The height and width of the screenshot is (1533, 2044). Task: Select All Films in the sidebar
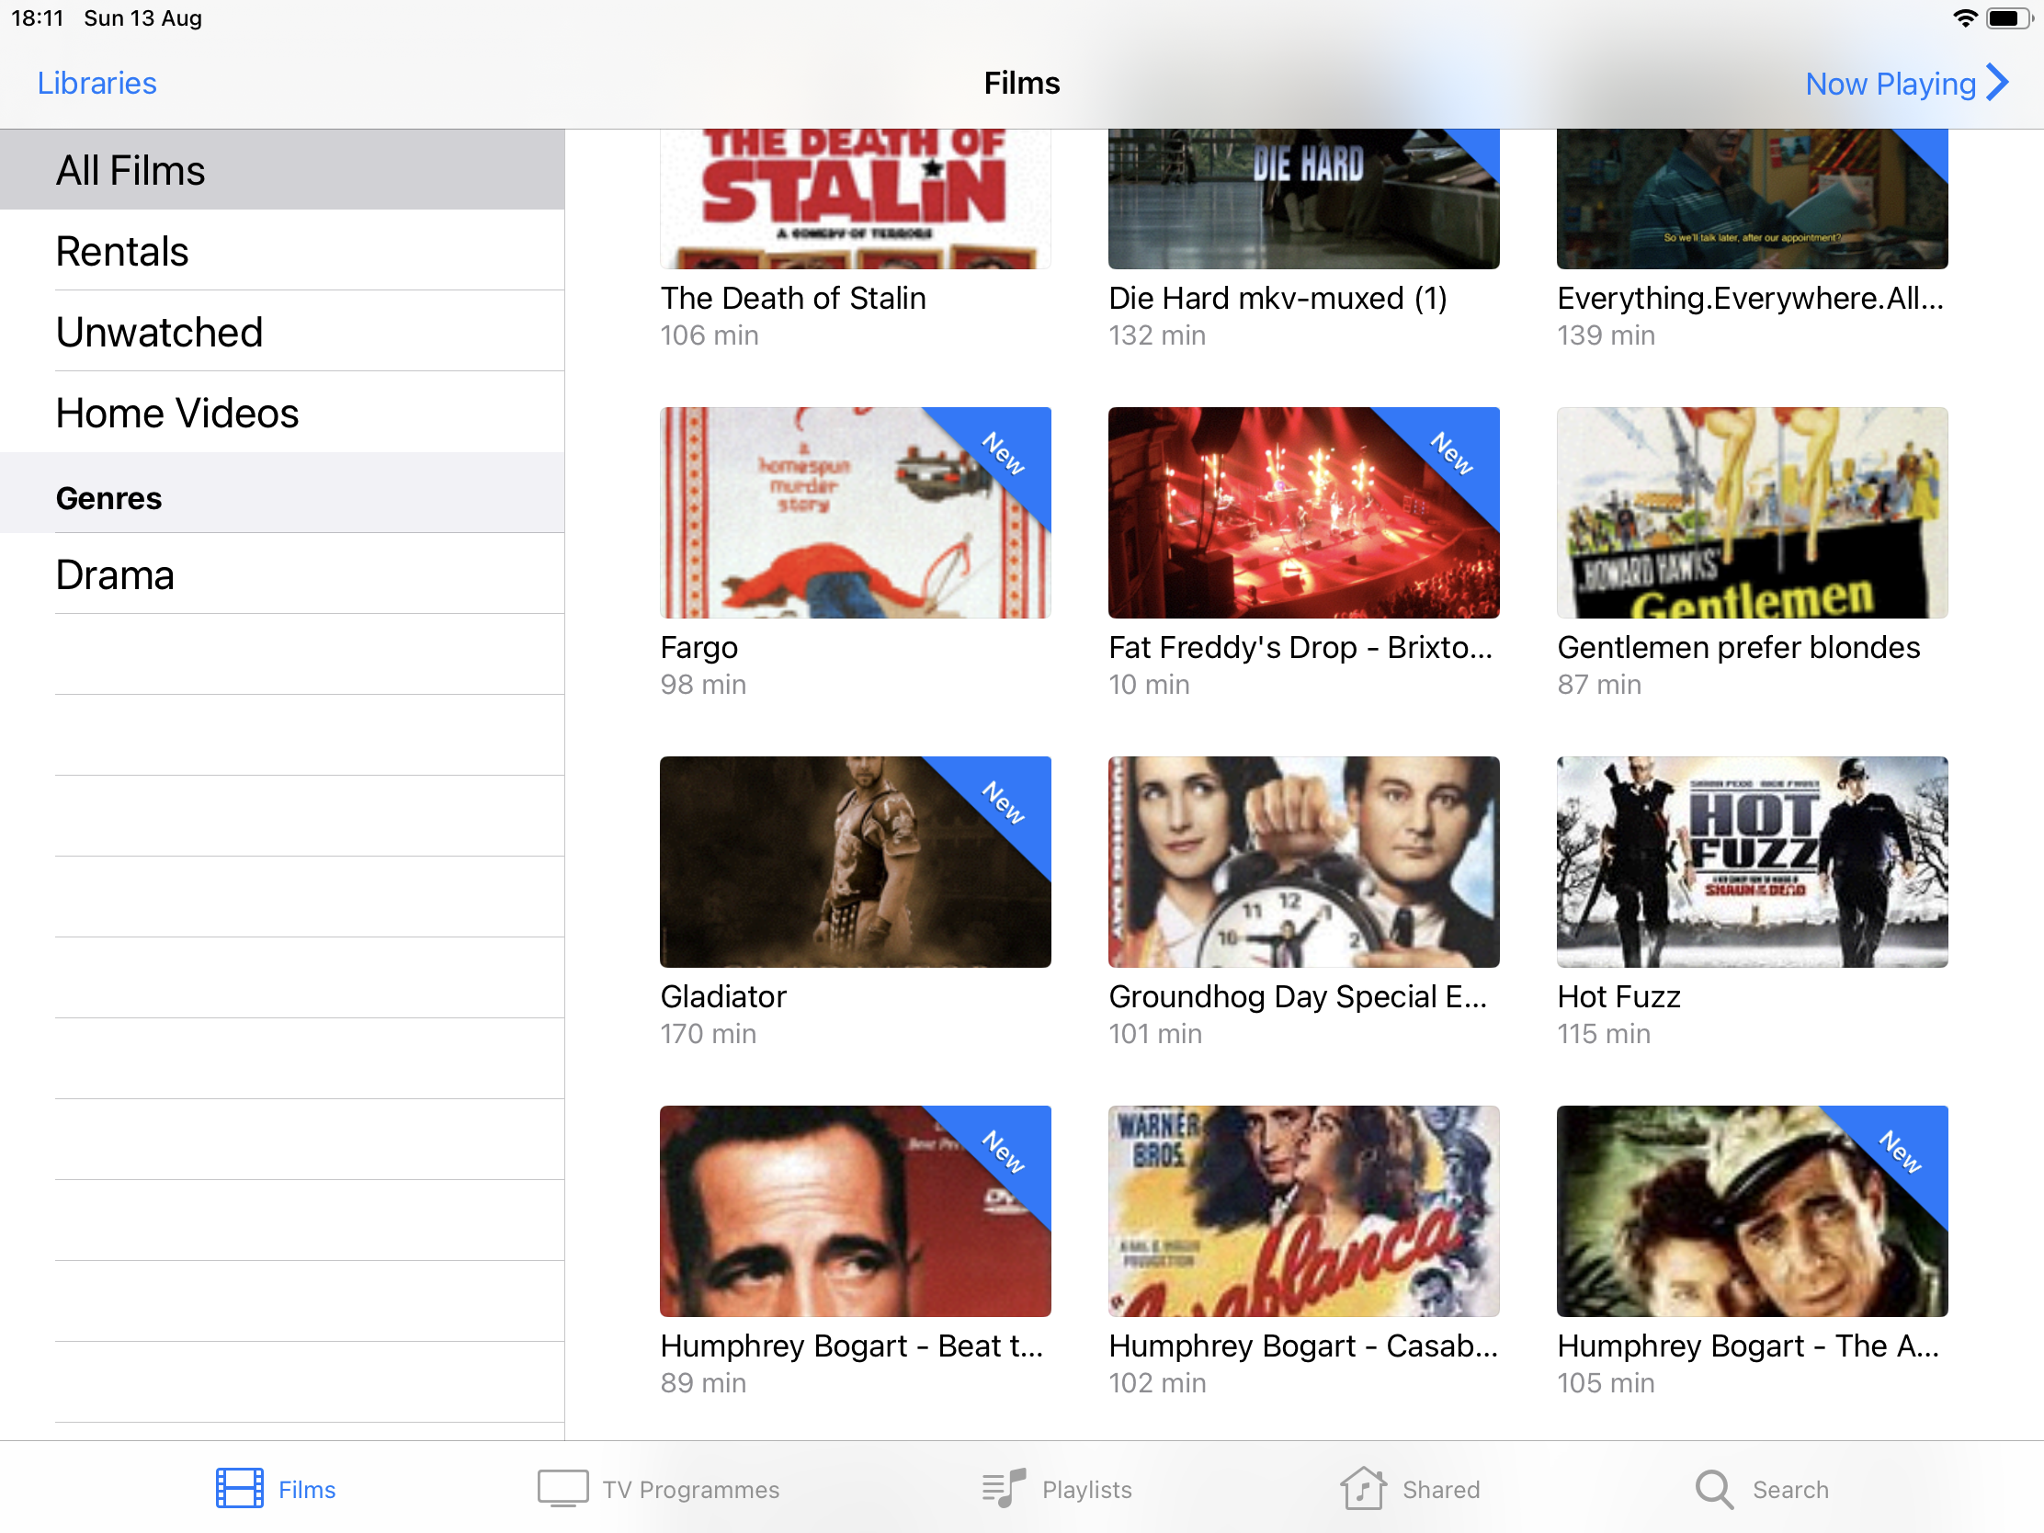click(x=282, y=170)
